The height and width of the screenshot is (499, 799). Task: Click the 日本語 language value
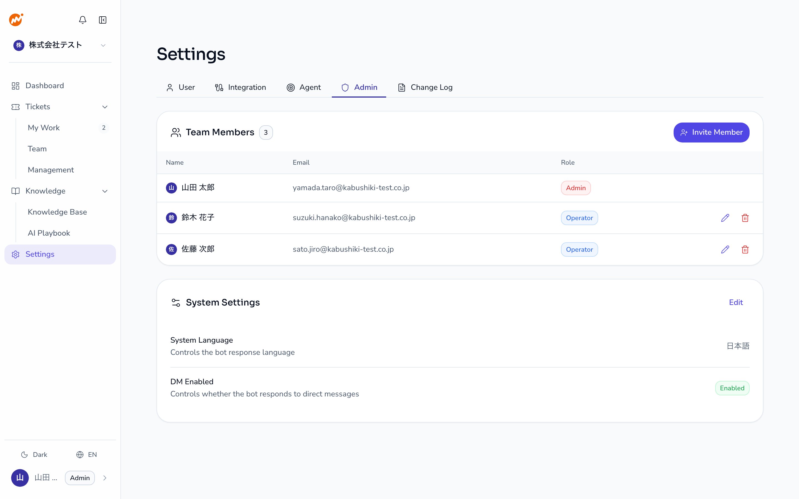[x=738, y=346]
